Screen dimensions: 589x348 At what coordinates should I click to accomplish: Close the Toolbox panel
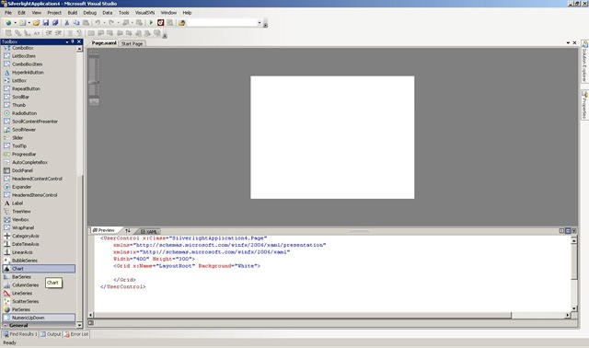coord(79,41)
